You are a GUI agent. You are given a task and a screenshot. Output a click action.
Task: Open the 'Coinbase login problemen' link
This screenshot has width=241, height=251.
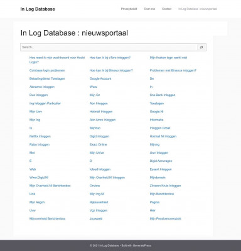(x=47, y=70)
